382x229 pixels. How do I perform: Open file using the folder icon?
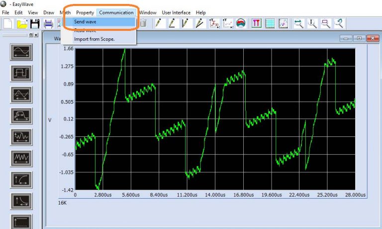[x=22, y=23]
